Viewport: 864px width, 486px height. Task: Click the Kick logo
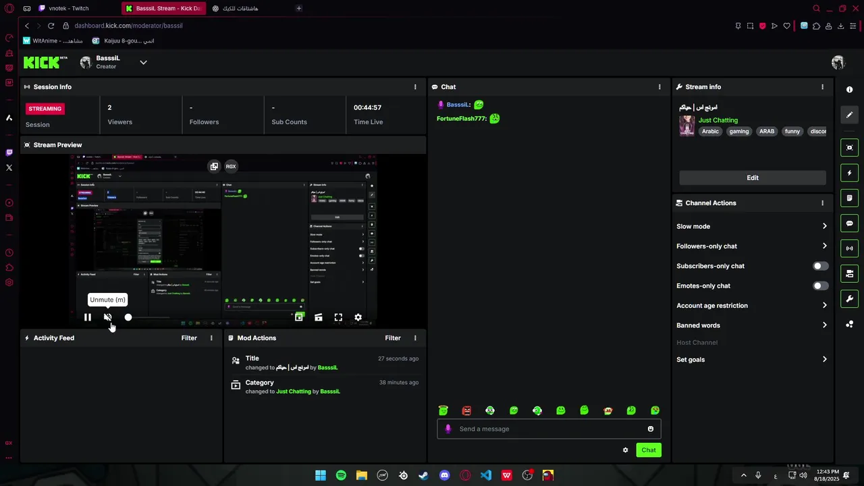tap(45, 63)
